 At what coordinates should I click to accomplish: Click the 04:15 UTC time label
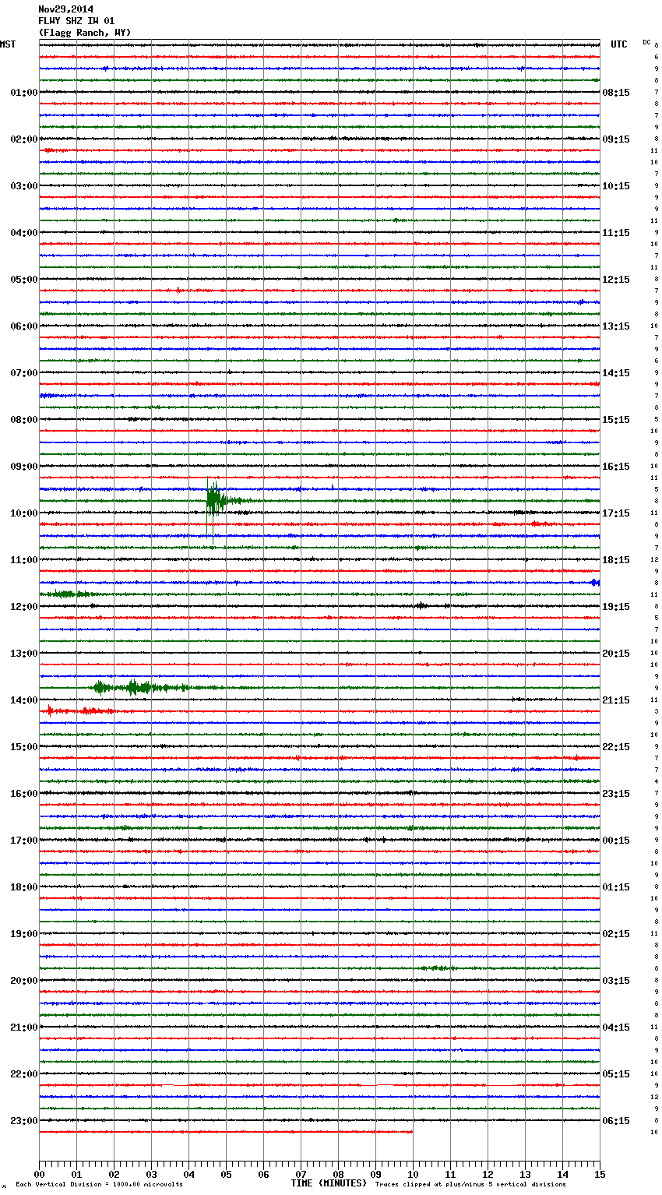tap(616, 1028)
